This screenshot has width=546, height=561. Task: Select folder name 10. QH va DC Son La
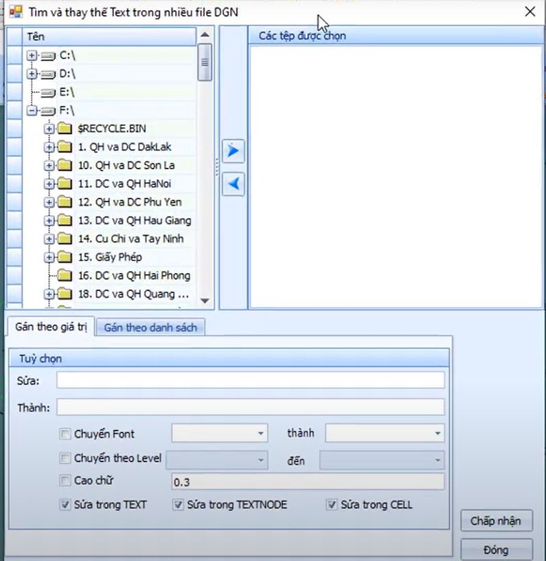click(126, 165)
